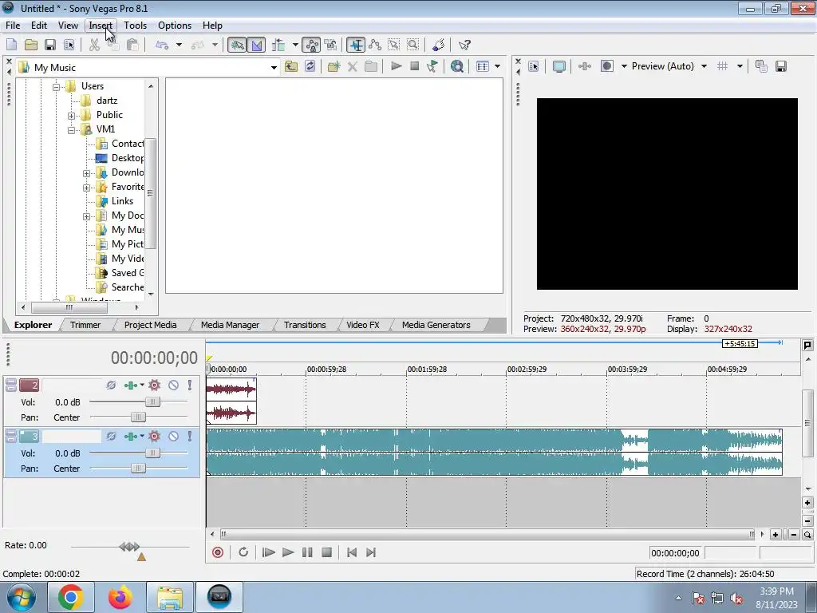
Task: Select the Links folder in tree
Action: click(122, 201)
